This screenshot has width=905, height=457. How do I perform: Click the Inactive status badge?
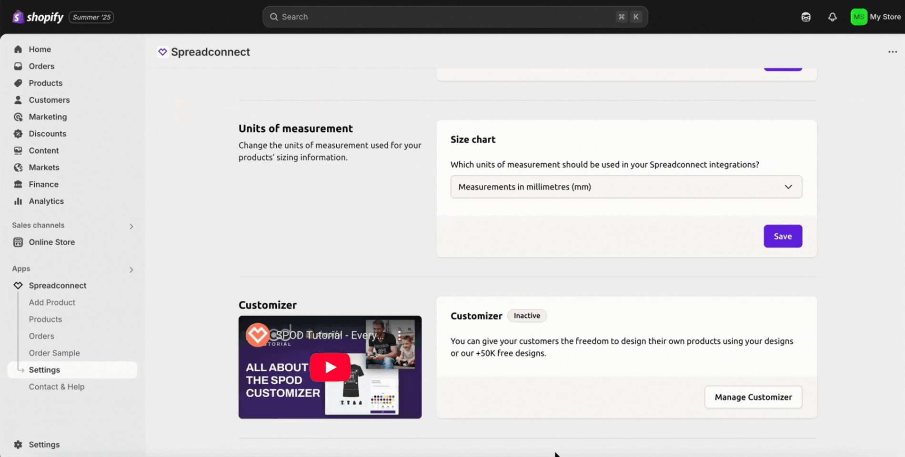point(527,316)
